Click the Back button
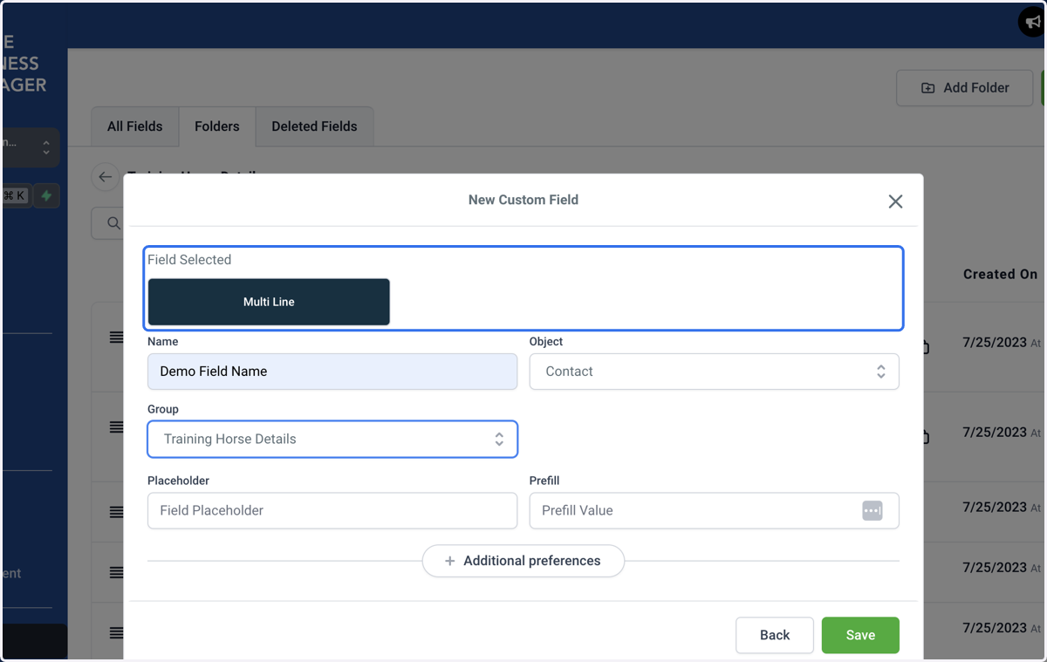This screenshot has width=1047, height=662. pos(775,635)
